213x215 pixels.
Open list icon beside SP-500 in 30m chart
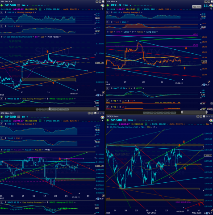(125, 120)
